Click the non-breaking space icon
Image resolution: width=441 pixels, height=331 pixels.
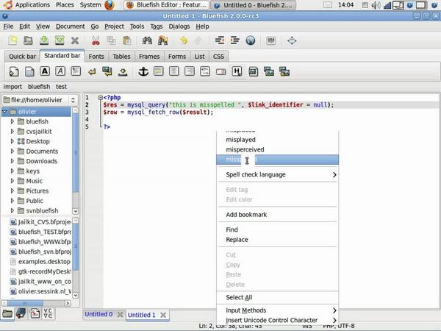point(123,72)
